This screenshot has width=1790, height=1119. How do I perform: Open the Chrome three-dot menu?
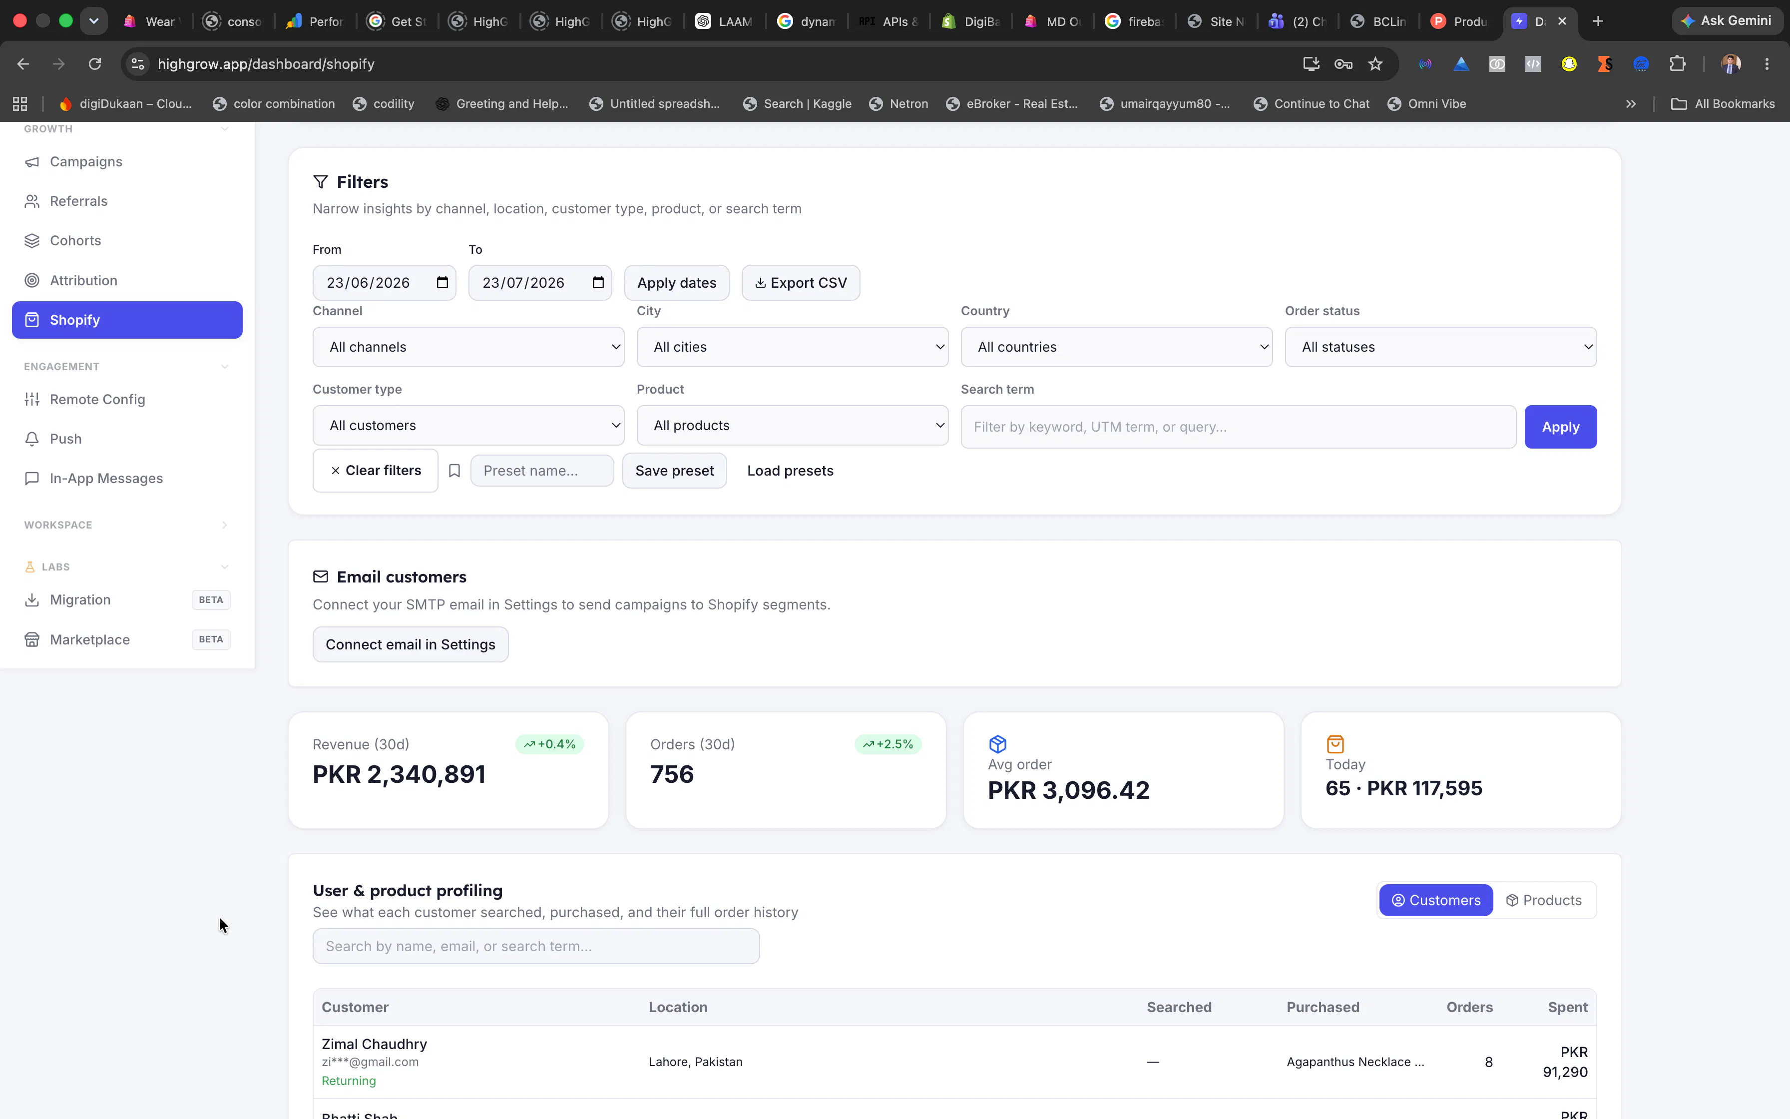[x=1767, y=64]
